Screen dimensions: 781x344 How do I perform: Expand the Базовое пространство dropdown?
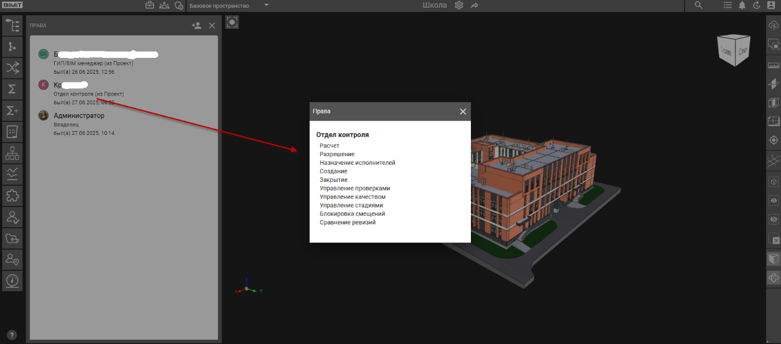[266, 5]
